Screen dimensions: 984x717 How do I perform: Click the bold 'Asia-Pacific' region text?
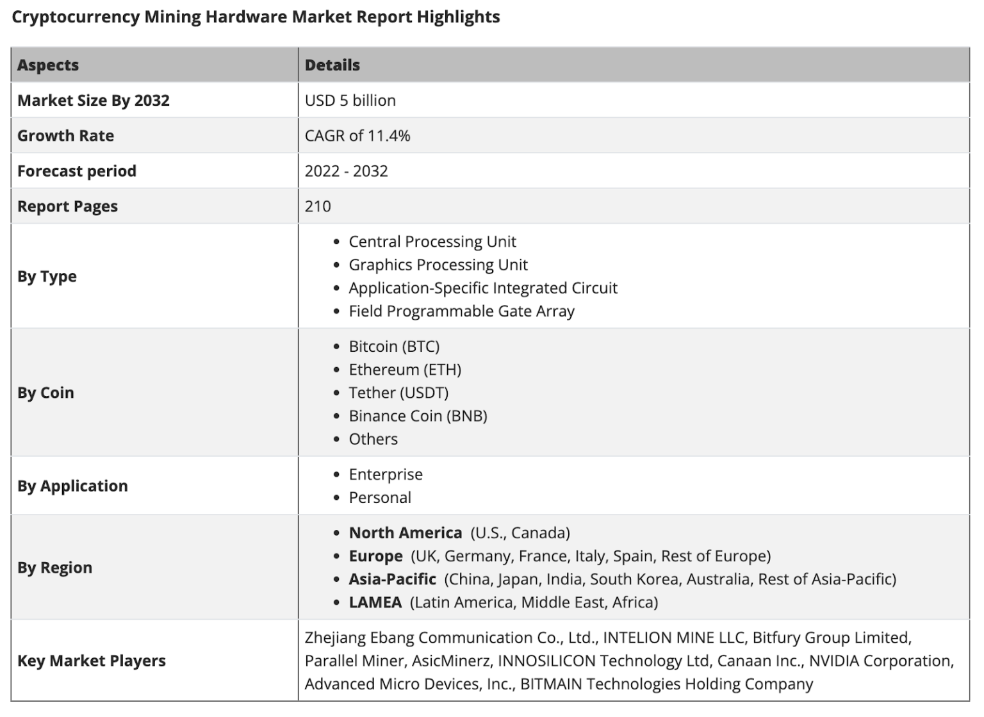click(393, 579)
